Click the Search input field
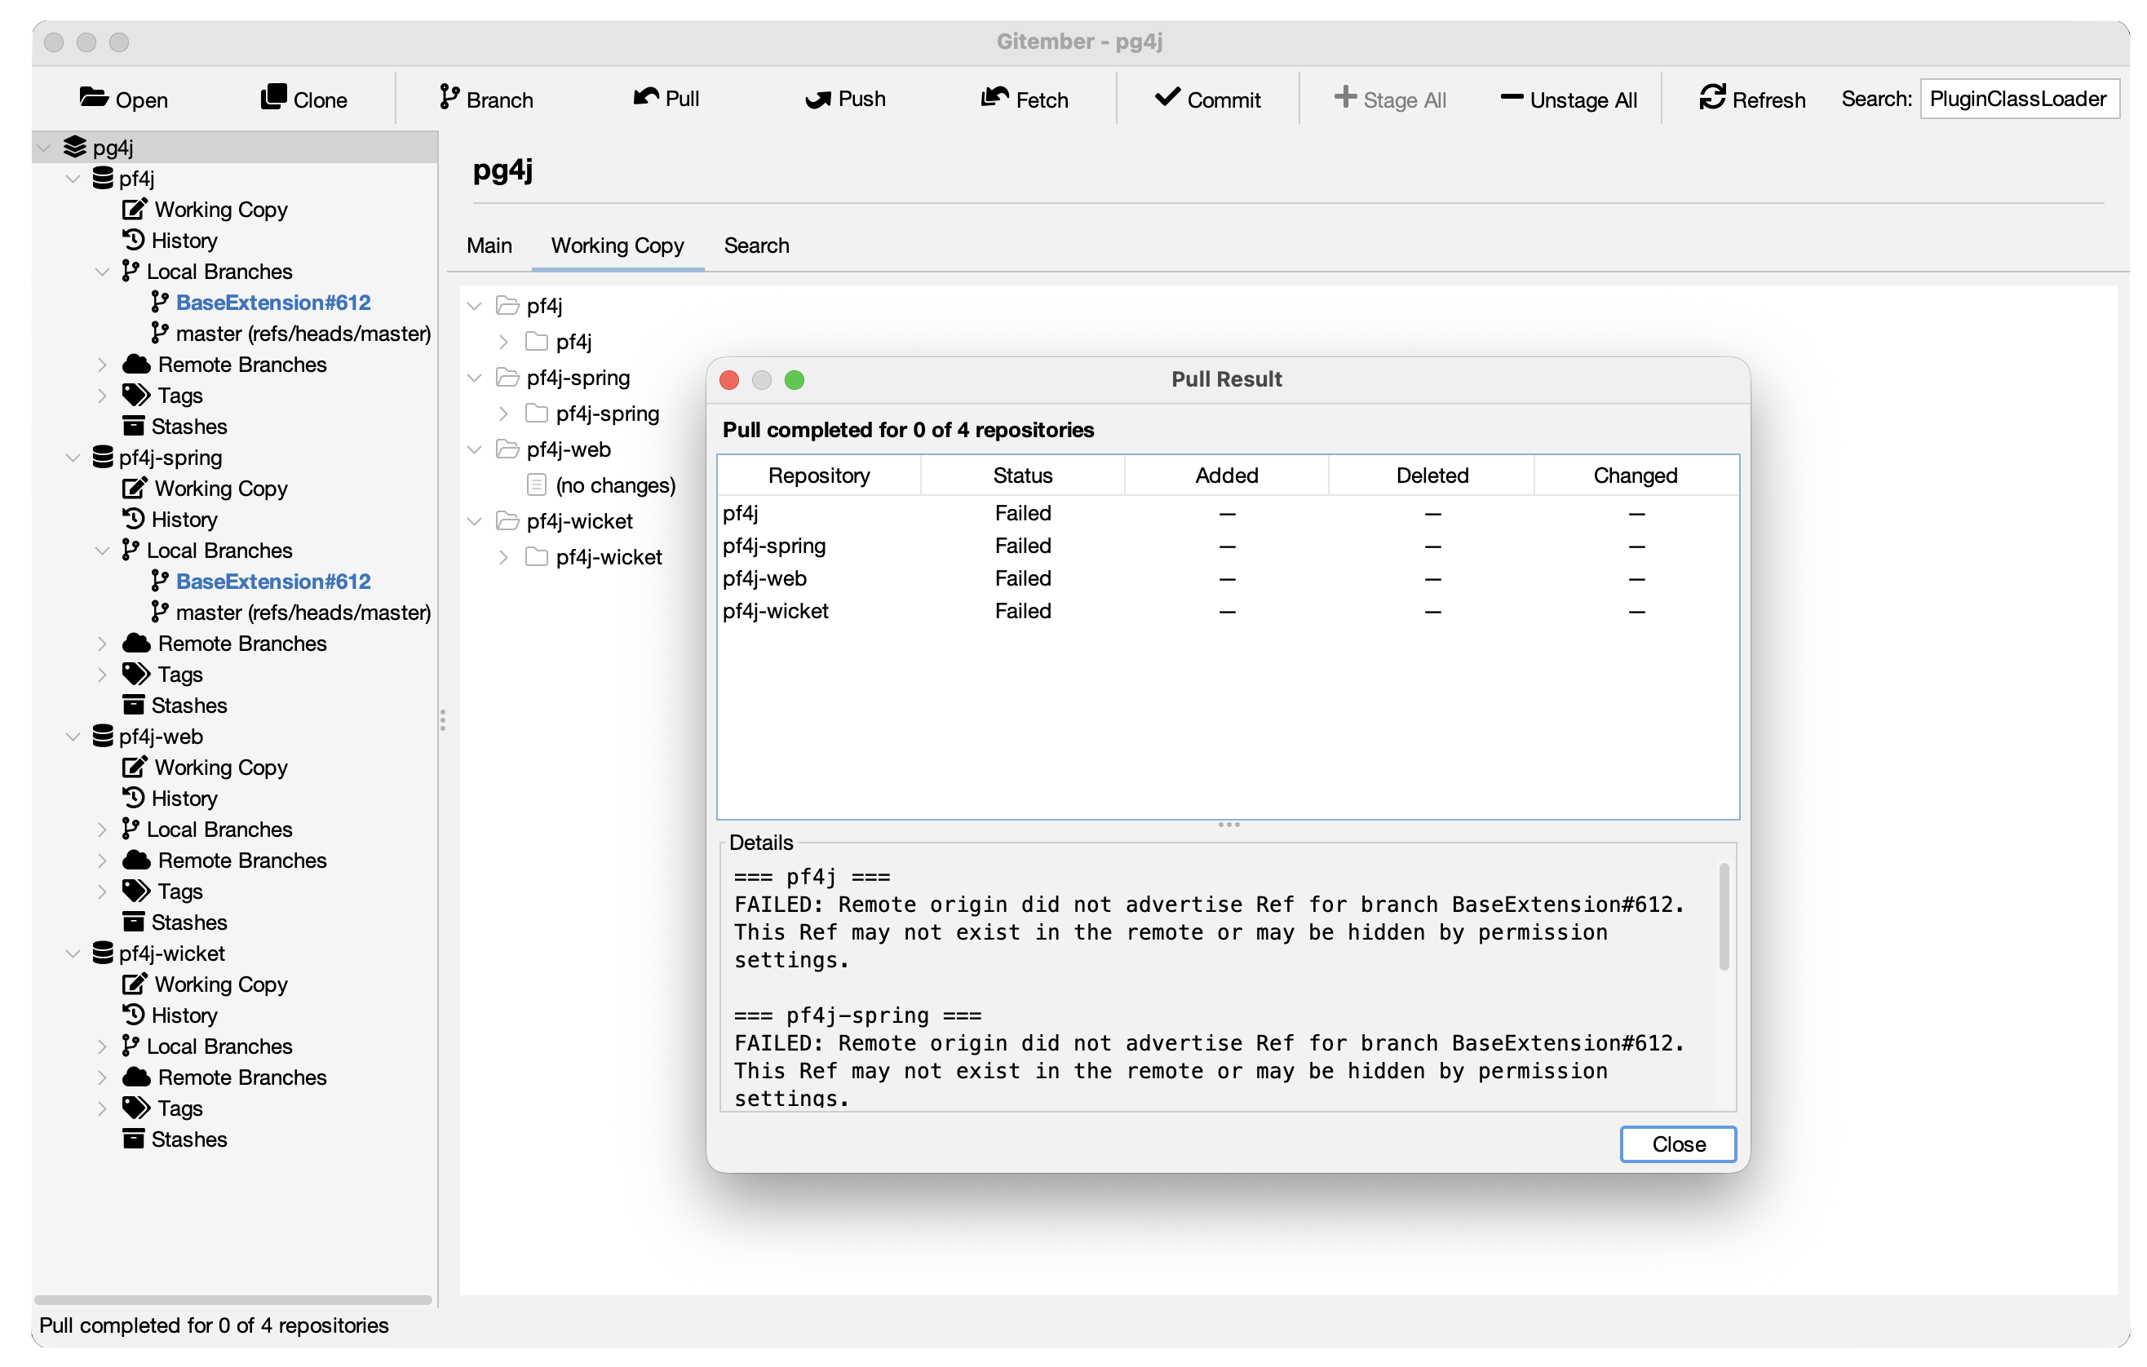The height and width of the screenshot is (1367, 2147). coord(2019,98)
